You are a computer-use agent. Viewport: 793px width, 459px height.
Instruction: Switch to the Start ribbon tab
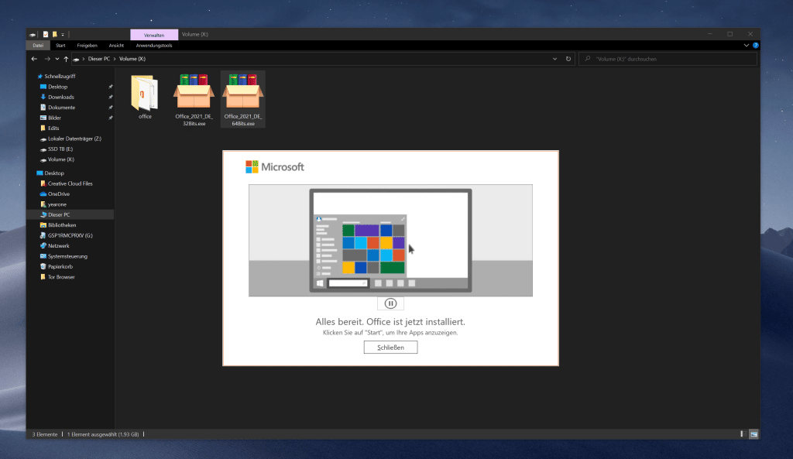coord(60,46)
